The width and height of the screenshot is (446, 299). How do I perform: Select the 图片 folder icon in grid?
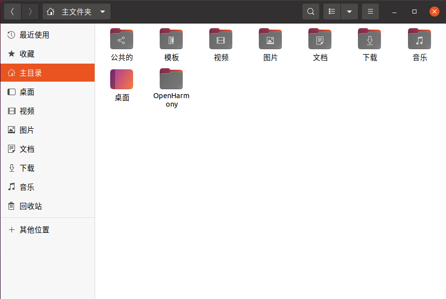(270, 39)
